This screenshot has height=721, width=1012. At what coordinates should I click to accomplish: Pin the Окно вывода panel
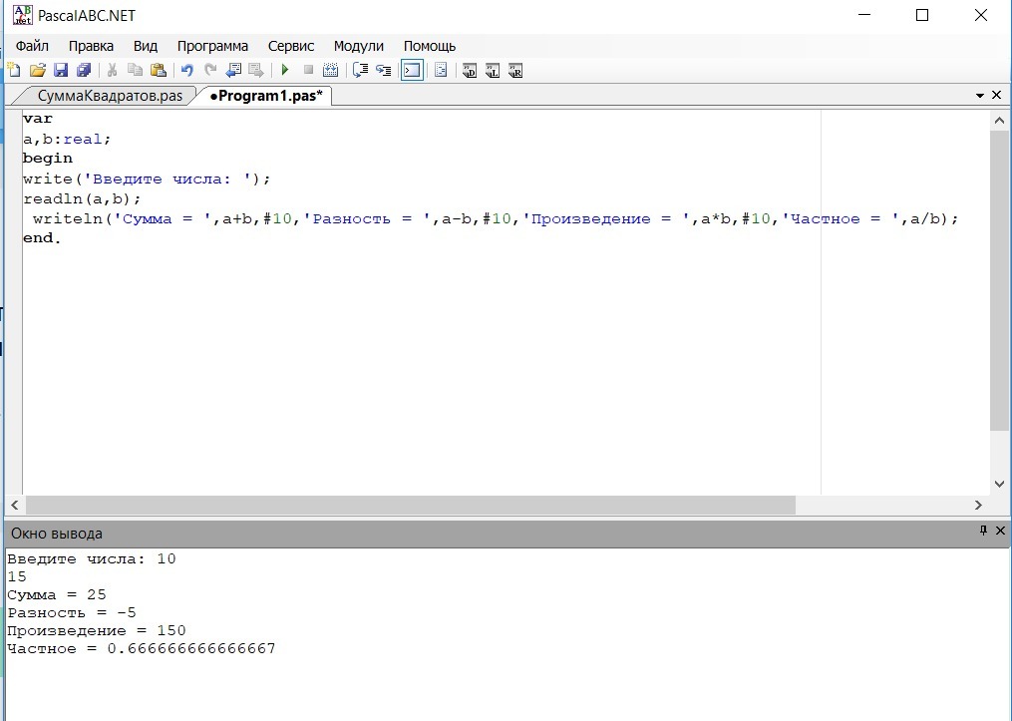(983, 532)
